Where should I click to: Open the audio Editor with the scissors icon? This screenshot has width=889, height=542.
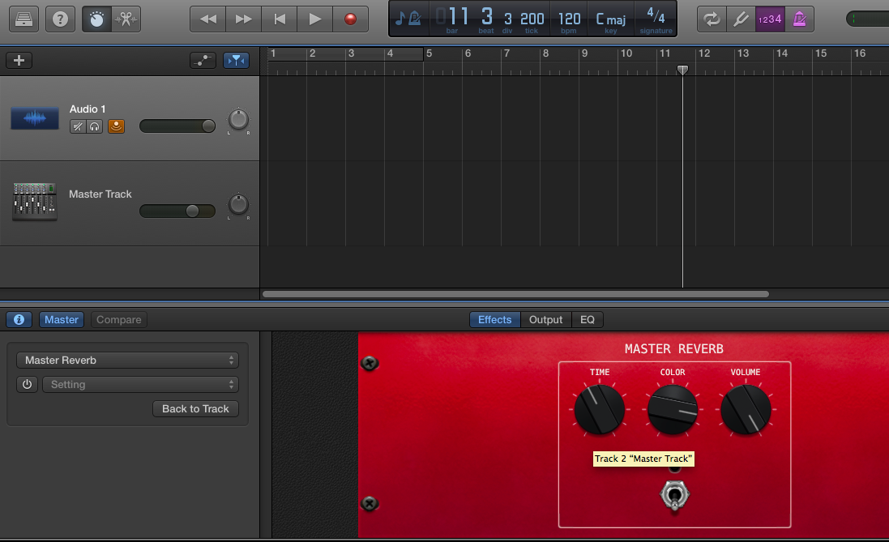pyautogui.click(x=126, y=19)
